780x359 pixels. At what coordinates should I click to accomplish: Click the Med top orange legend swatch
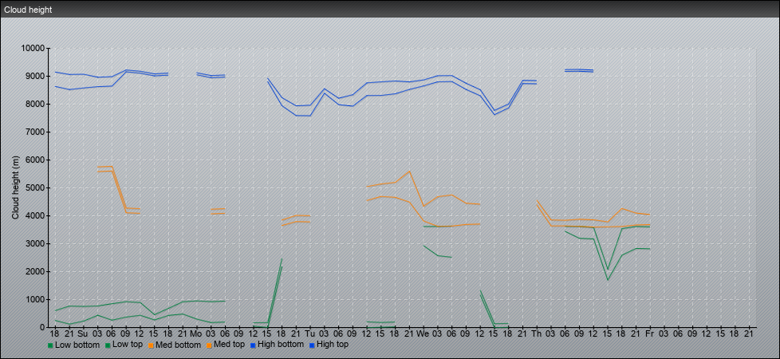coord(208,345)
